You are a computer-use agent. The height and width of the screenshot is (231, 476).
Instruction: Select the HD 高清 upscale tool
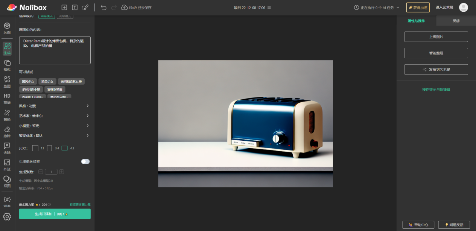(7, 99)
